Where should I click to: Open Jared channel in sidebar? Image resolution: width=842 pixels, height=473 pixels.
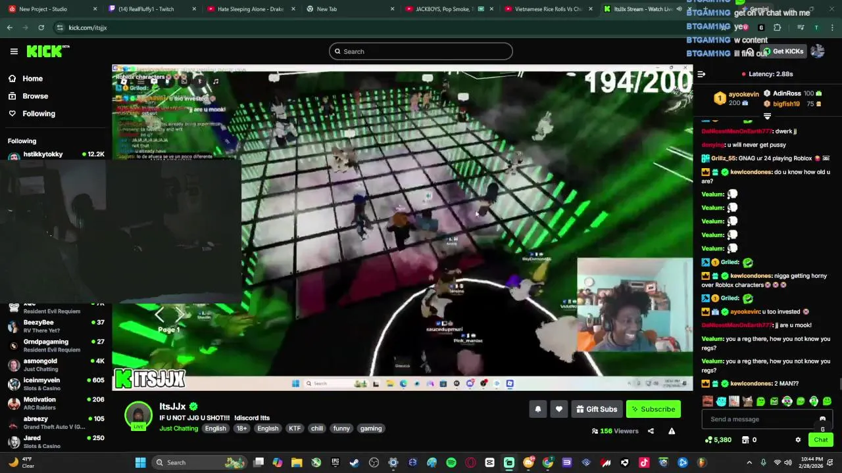[55, 441]
